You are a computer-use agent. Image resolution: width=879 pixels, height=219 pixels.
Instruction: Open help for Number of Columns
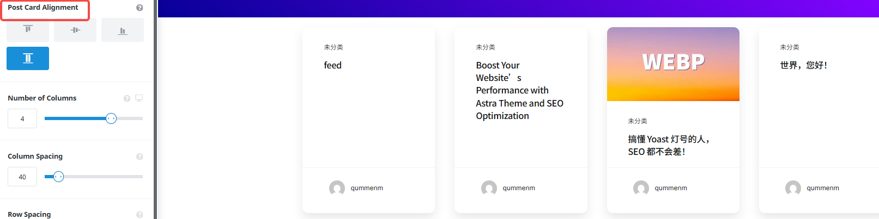[x=127, y=98]
